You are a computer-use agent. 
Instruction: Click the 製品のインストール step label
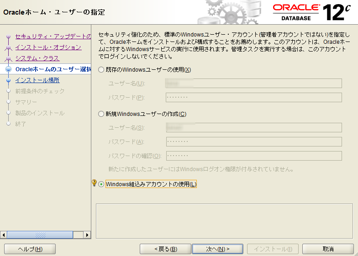[40, 113]
